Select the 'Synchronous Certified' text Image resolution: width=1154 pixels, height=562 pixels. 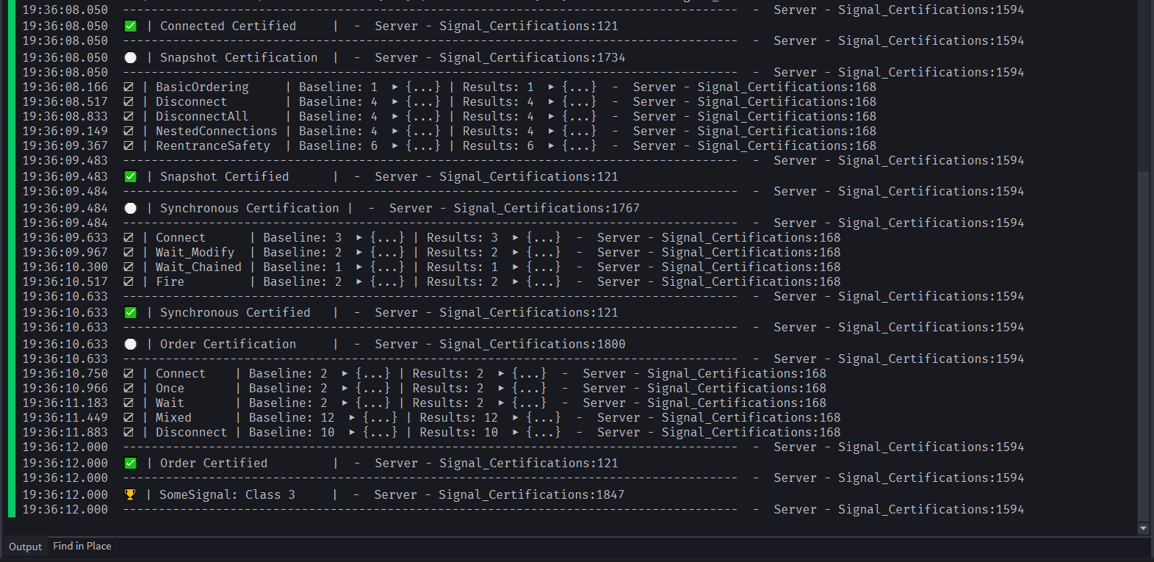point(235,312)
